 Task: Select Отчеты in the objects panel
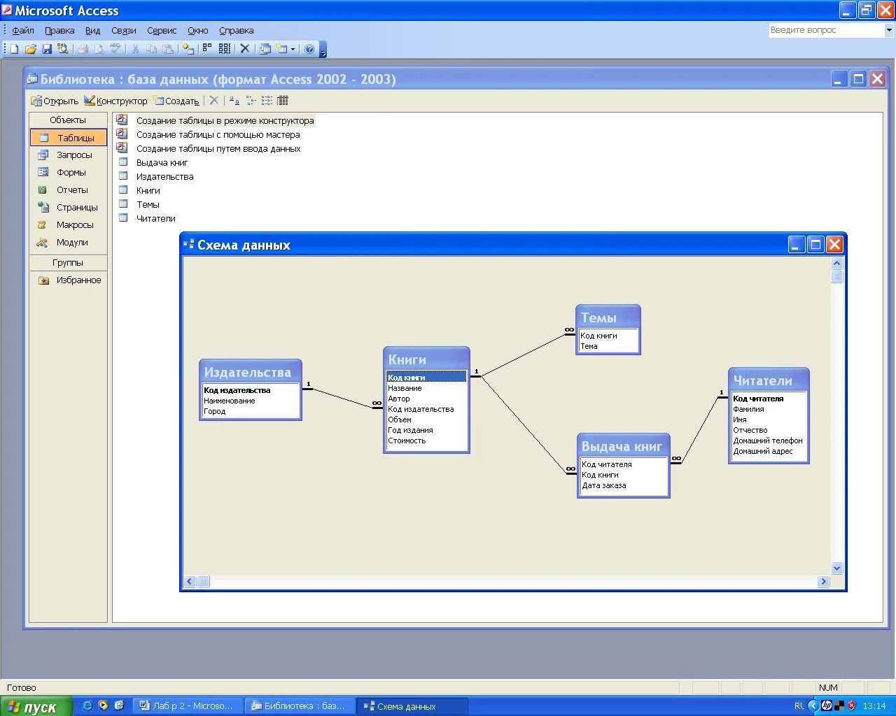pyautogui.click(x=69, y=190)
